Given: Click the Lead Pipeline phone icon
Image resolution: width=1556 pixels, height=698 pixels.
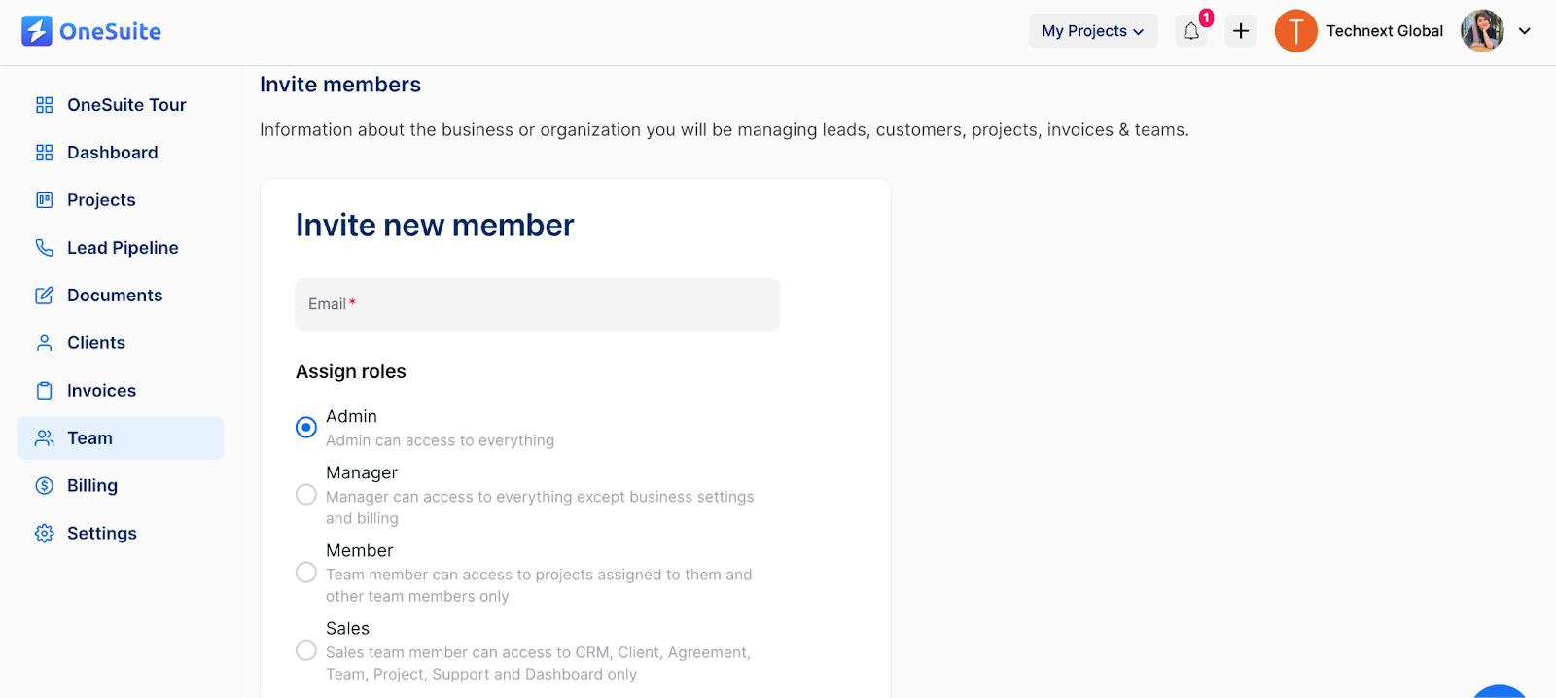Looking at the screenshot, I should coord(44,248).
